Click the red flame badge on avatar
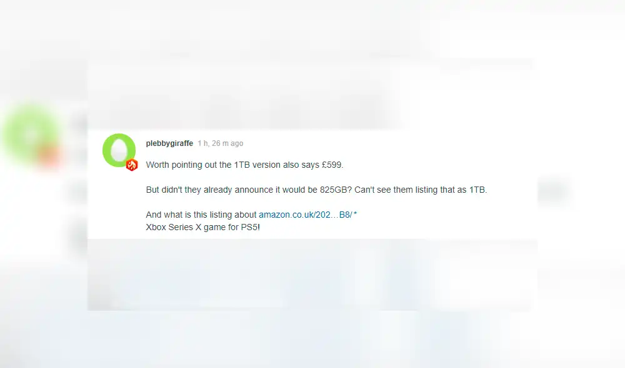 pyautogui.click(x=131, y=165)
